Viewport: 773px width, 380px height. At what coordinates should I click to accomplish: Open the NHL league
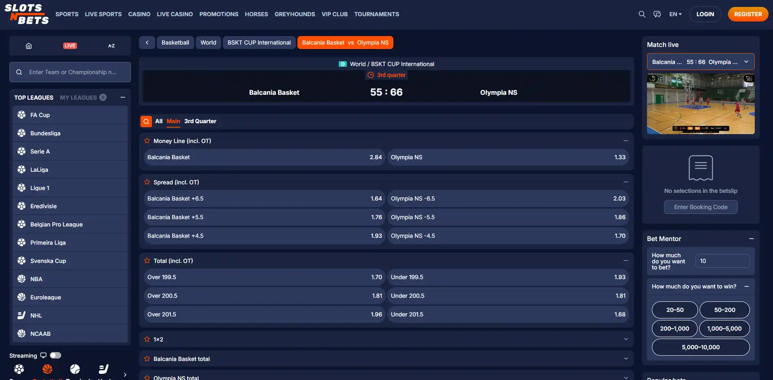click(x=70, y=316)
